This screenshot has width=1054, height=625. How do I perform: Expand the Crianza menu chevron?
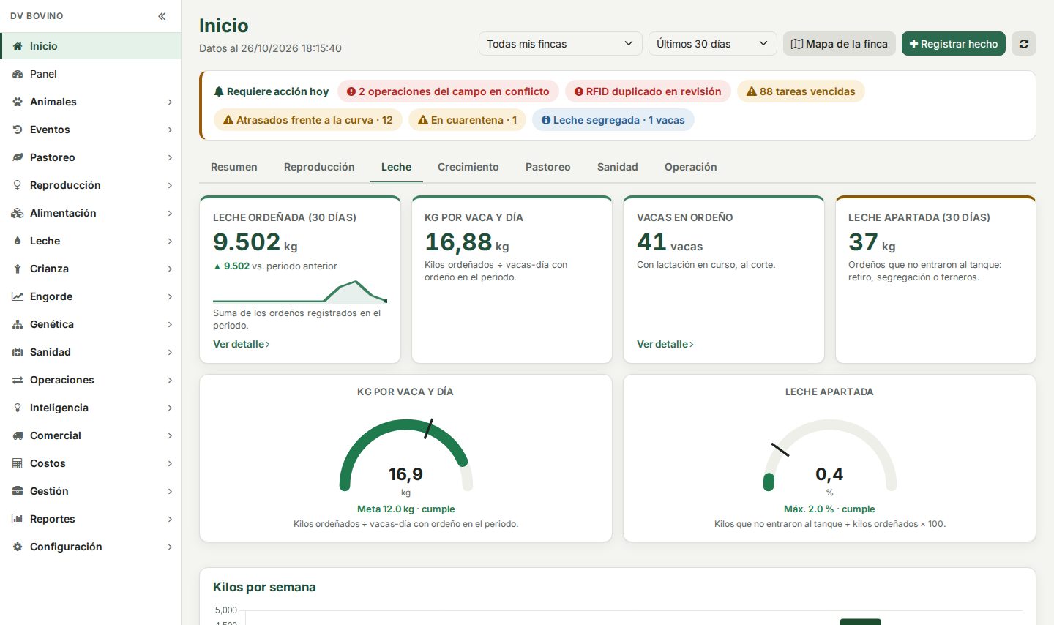point(170,269)
